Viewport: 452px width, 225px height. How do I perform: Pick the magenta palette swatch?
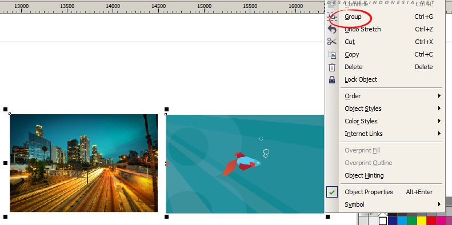pos(441,221)
